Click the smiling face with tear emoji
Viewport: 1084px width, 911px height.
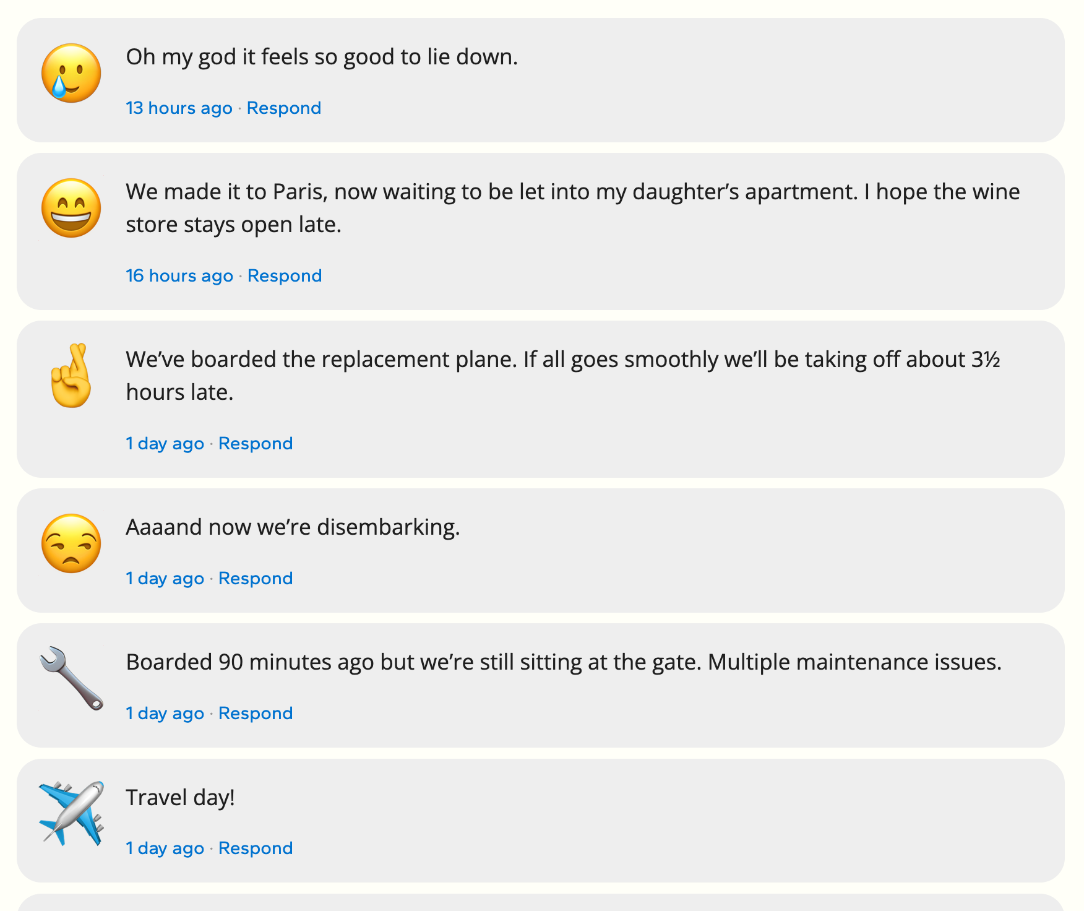pos(71,73)
